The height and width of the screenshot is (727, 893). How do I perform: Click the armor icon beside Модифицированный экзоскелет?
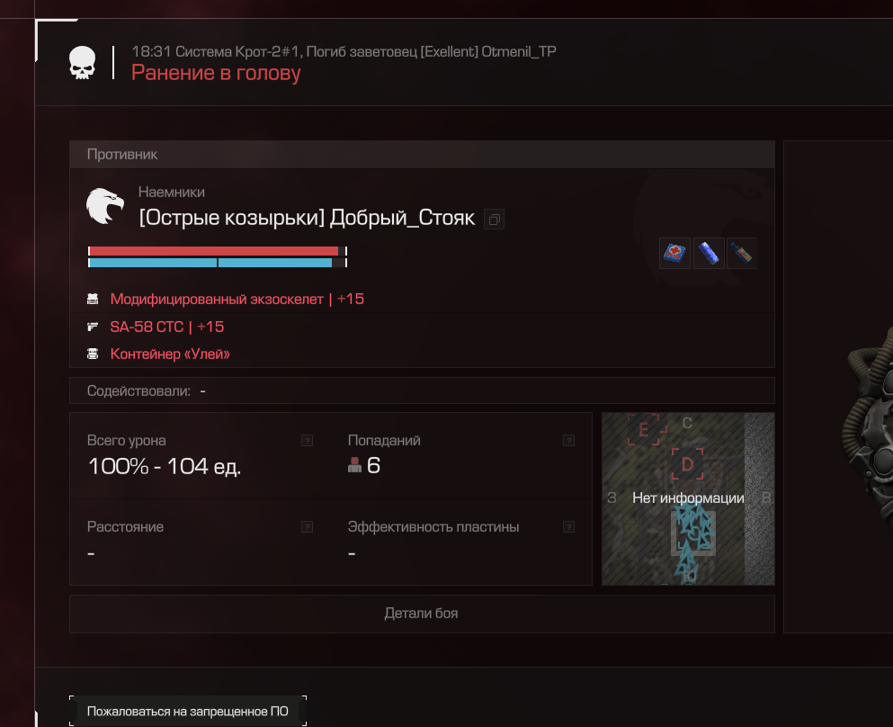[x=93, y=299]
